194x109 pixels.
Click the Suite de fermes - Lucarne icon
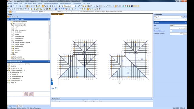[x=13, y=42]
